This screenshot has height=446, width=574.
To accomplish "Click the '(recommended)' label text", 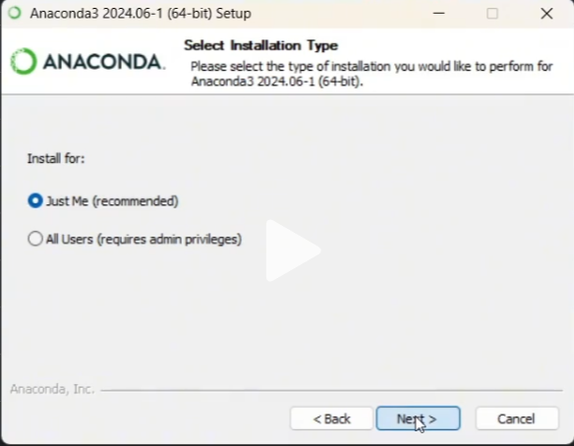I will tap(136, 201).
